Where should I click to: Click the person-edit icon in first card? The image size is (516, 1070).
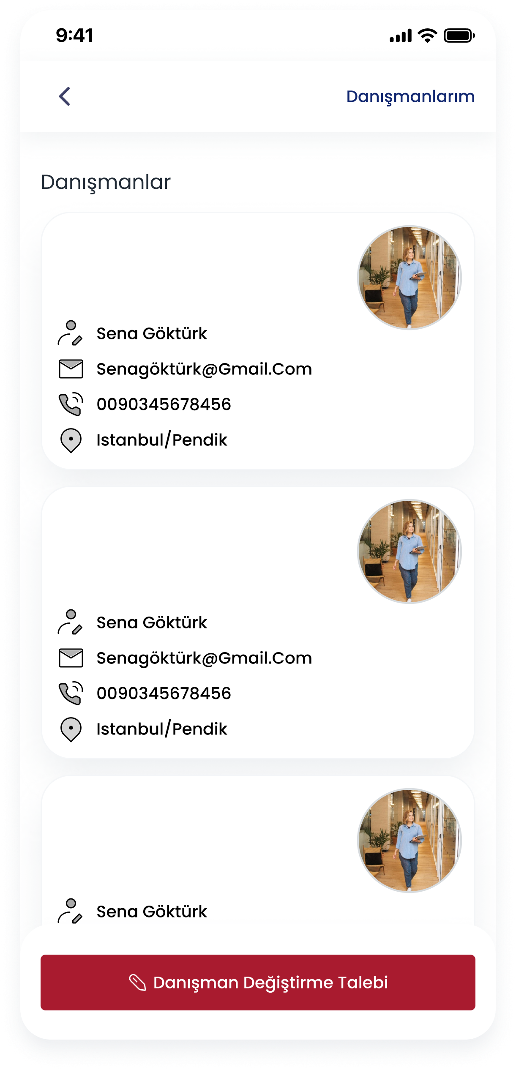[x=70, y=333]
